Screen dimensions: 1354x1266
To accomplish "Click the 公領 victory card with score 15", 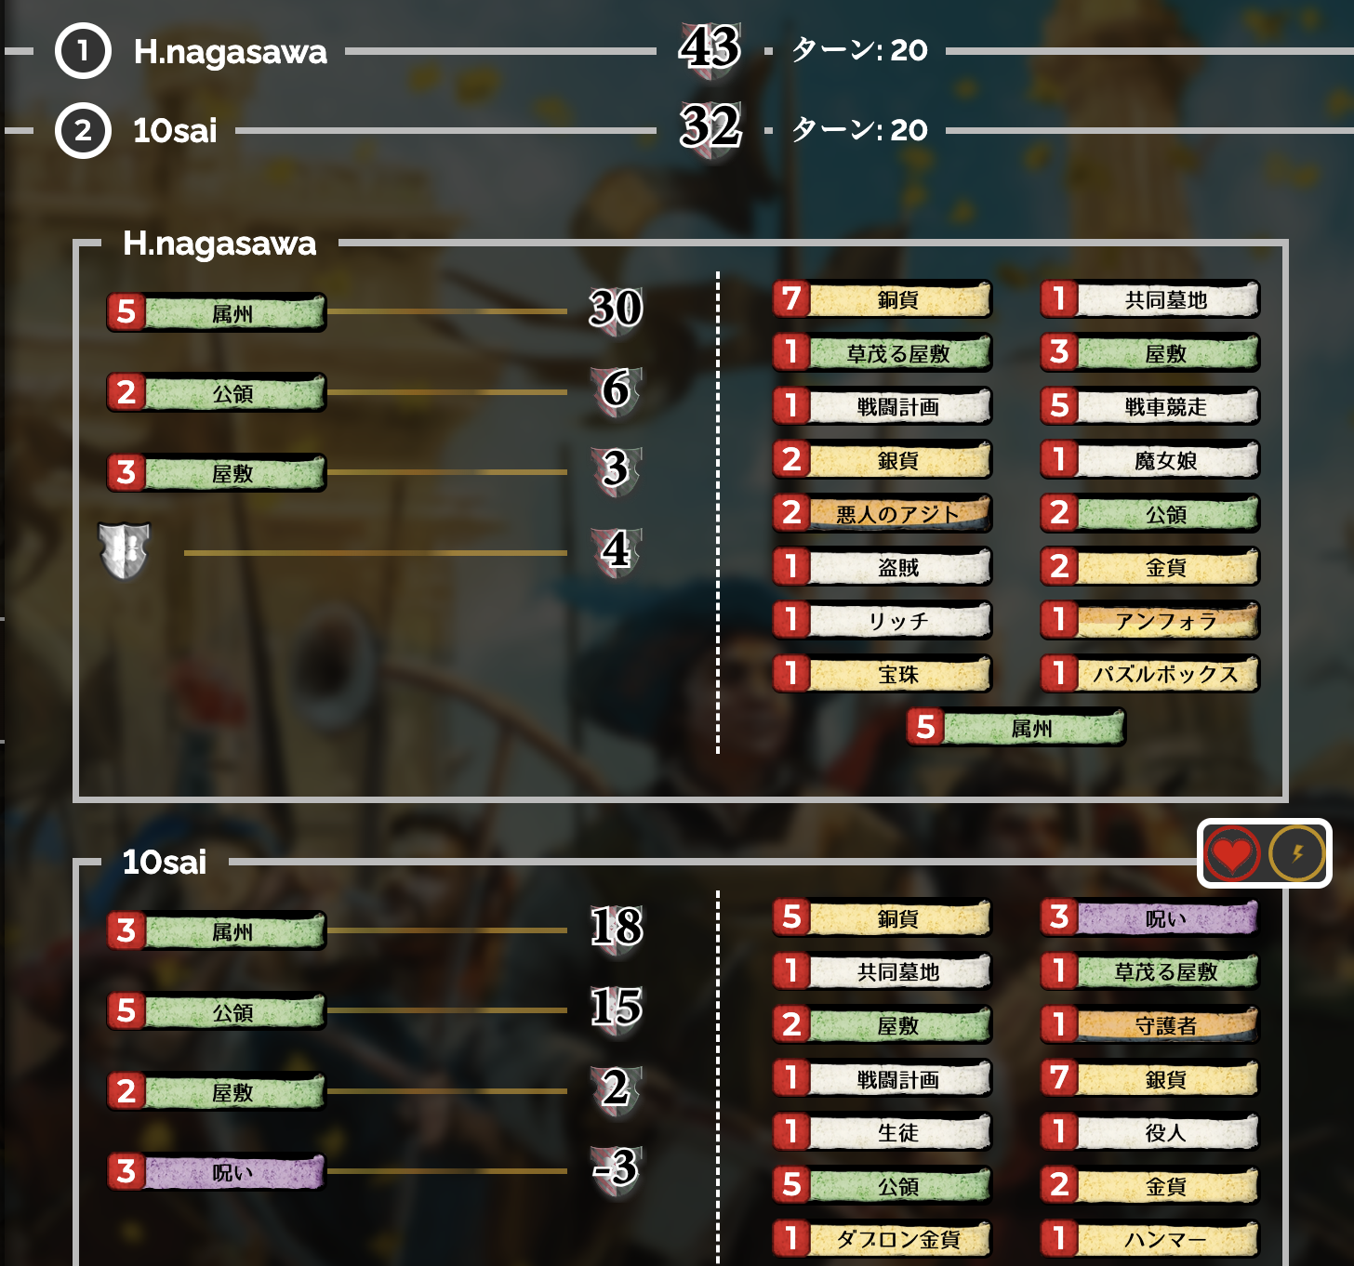I will (x=217, y=1010).
